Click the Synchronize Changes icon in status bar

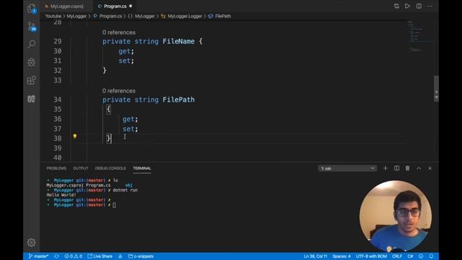(x=56, y=256)
